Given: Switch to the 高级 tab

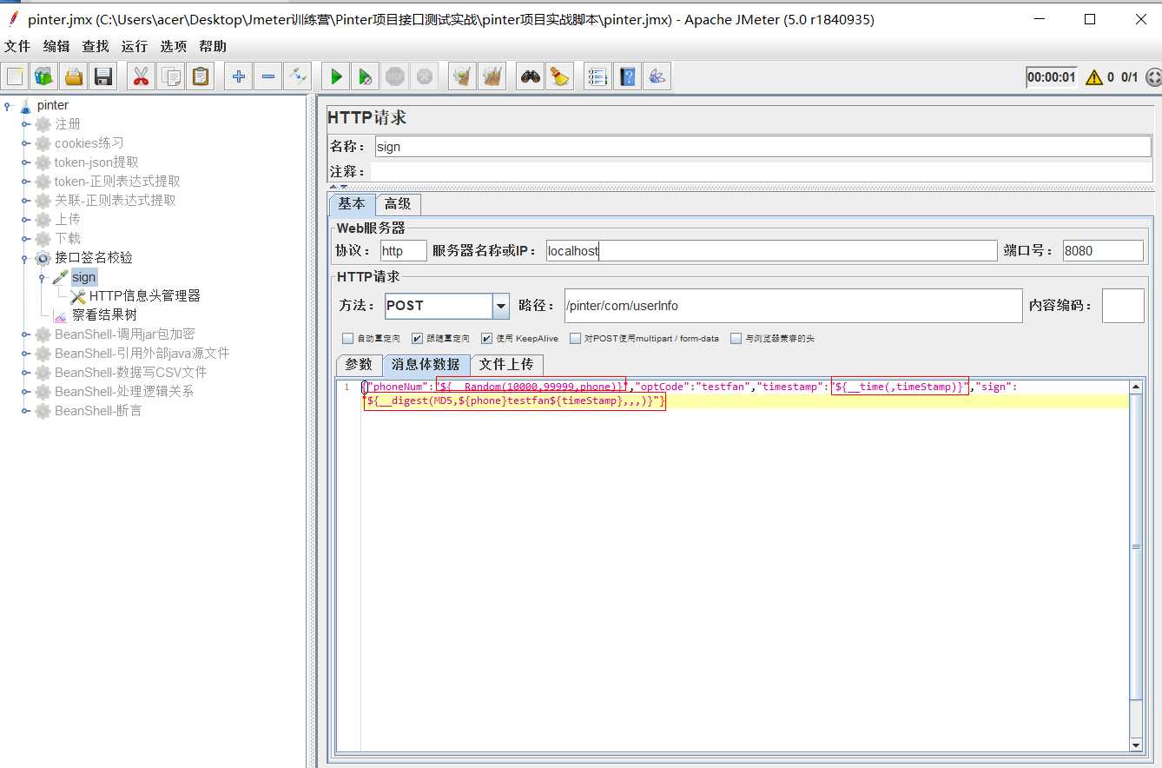Looking at the screenshot, I should pos(398,204).
